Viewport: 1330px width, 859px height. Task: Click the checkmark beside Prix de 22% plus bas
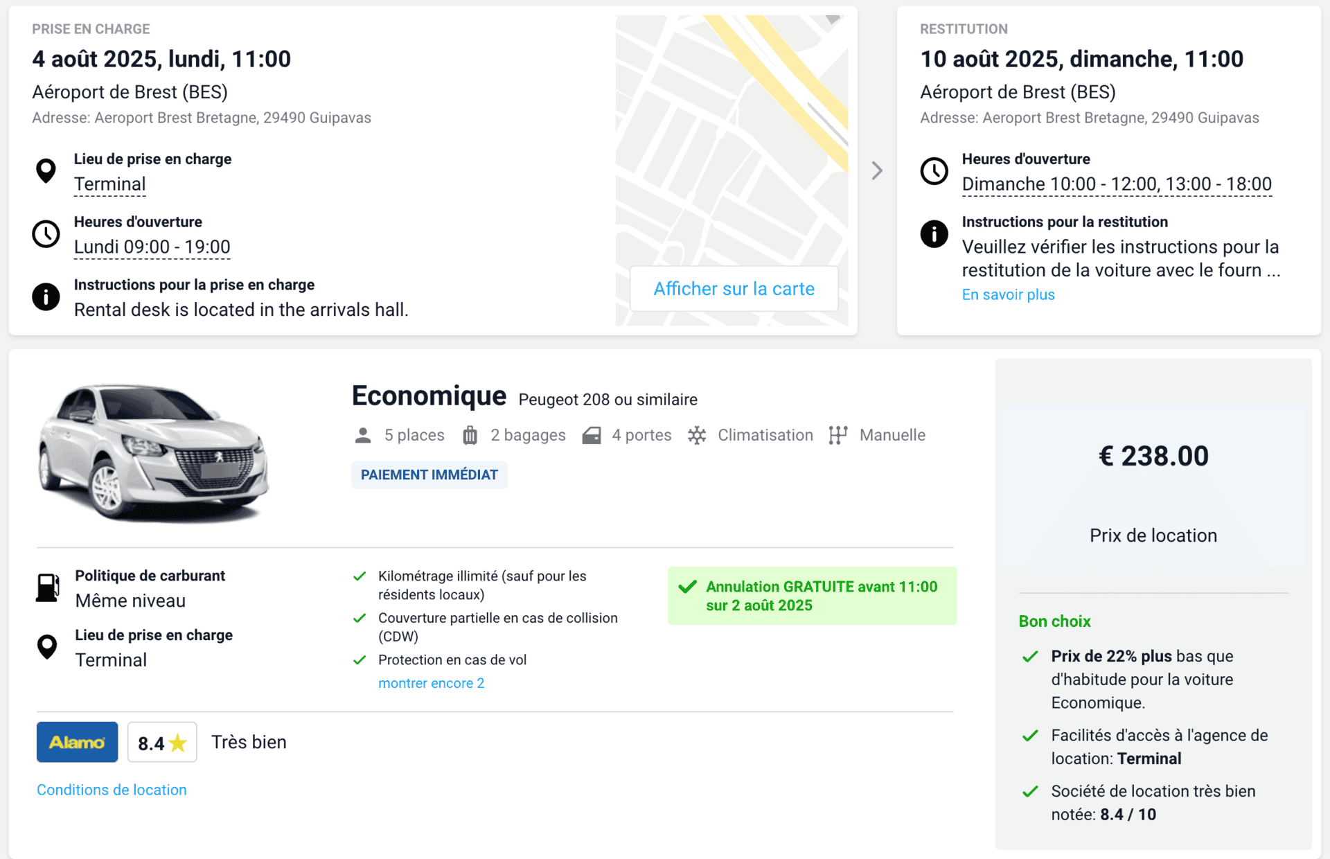(x=1030, y=656)
